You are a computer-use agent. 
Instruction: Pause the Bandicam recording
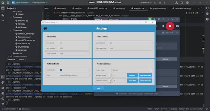163,26
